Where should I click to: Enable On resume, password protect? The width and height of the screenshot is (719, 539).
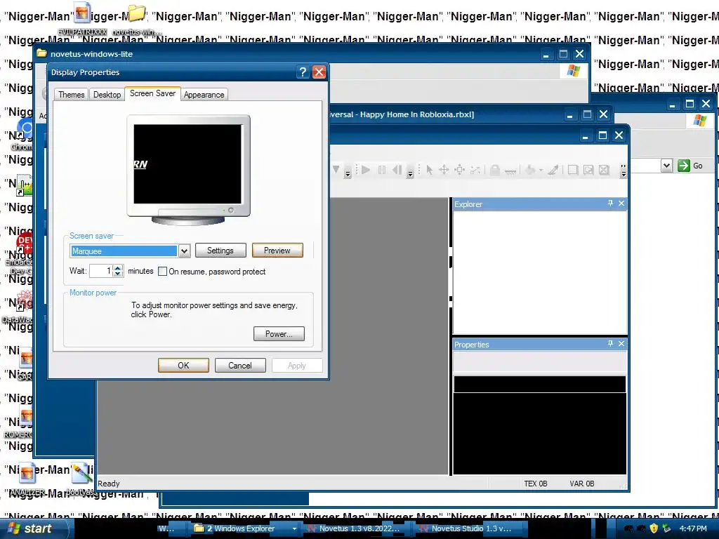(x=162, y=272)
